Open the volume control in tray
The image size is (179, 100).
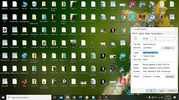162,97
